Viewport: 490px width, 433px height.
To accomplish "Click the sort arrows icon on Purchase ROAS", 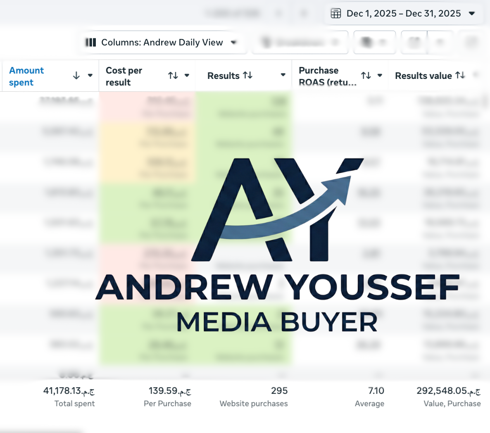I will click(x=366, y=75).
